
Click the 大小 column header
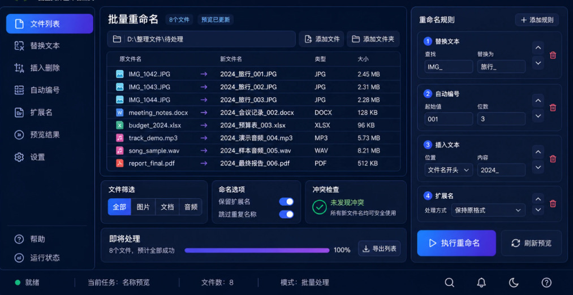click(x=363, y=59)
